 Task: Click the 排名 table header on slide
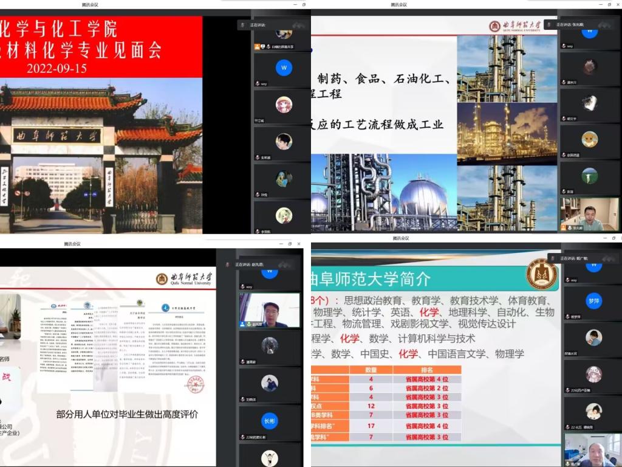(426, 370)
